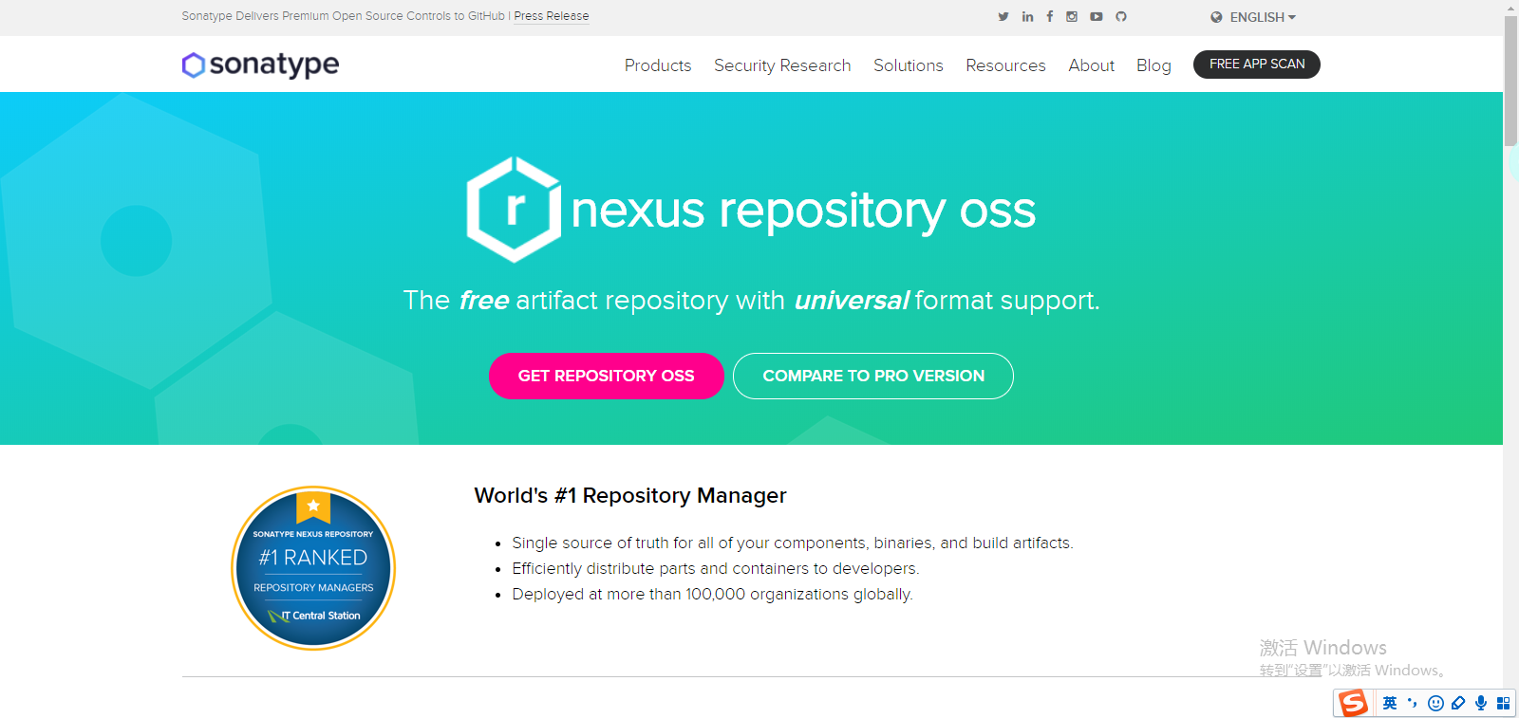This screenshot has height=718, width=1519.
Task: Click the 'Efficiently distribute parts' bullet text
Action: (716, 568)
